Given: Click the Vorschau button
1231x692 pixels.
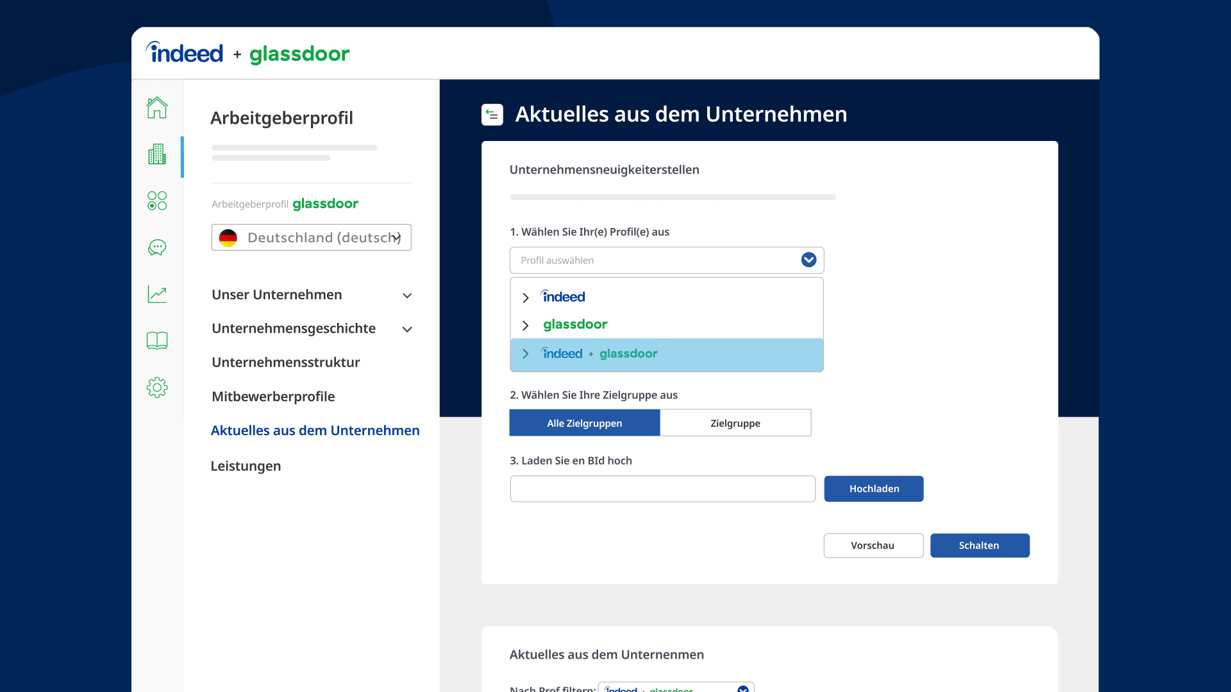Looking at the screenshot, I should [873, 546].
